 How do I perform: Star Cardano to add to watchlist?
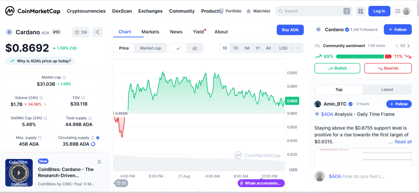coord(77,32)
